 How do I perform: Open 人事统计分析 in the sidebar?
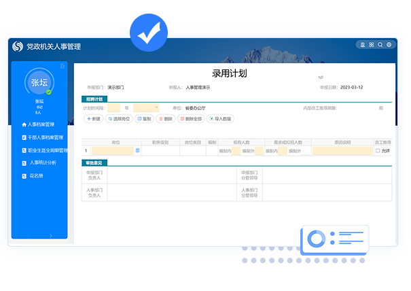39,162
